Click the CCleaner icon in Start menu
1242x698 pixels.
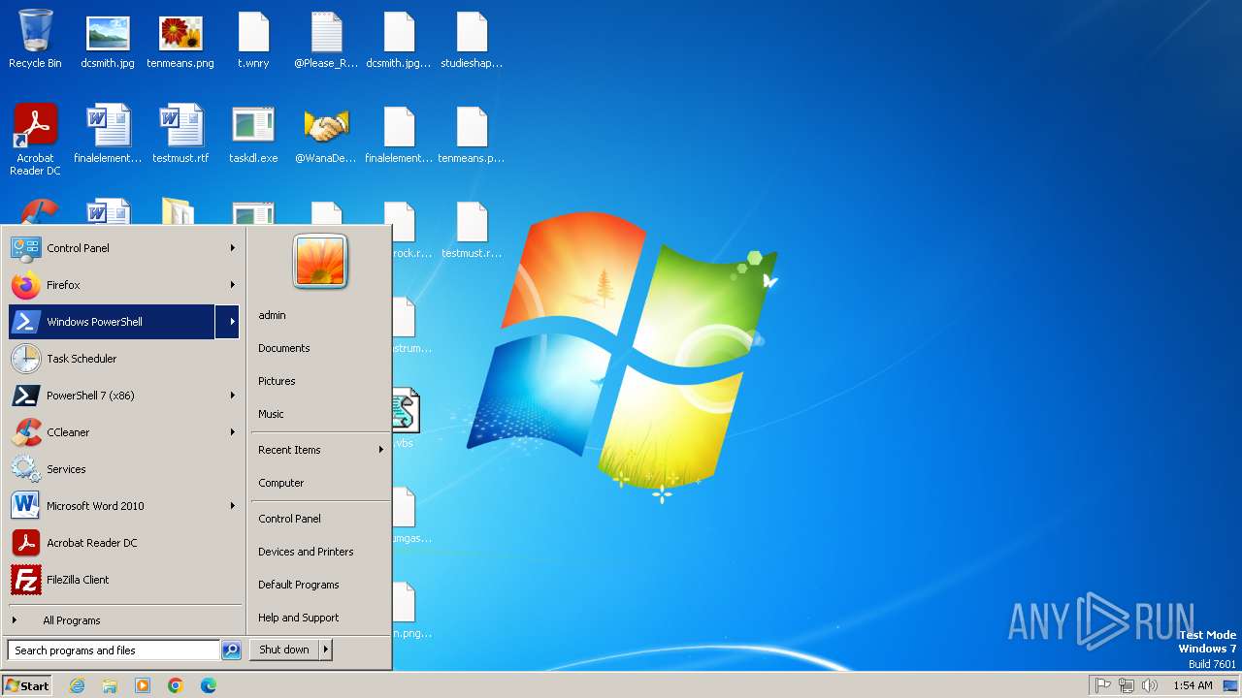26,432
